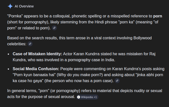Click the first bullet point marker
The height and width of the screenshot is (107, 169).
[x=9, y=54]
